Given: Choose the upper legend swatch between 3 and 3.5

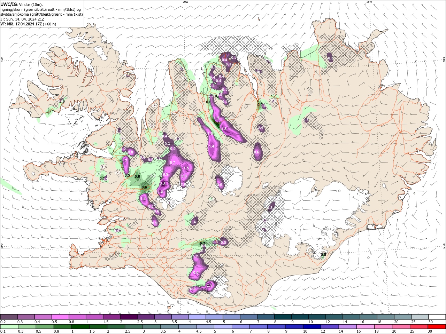Looking at the screenshot, I should 163,317.
